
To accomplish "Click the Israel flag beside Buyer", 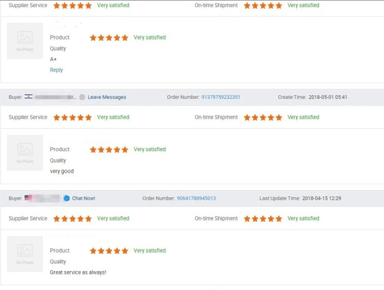I will [29, 97].
